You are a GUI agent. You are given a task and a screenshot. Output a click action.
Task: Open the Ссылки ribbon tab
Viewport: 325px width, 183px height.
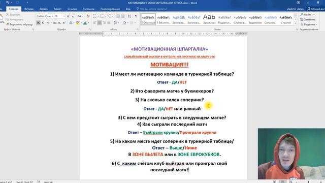pyautogui.click(x=72, y=9)
